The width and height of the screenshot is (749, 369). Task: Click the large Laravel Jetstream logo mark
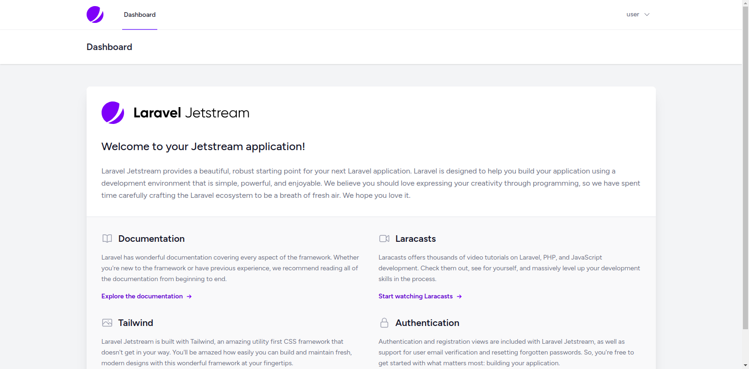113,113
